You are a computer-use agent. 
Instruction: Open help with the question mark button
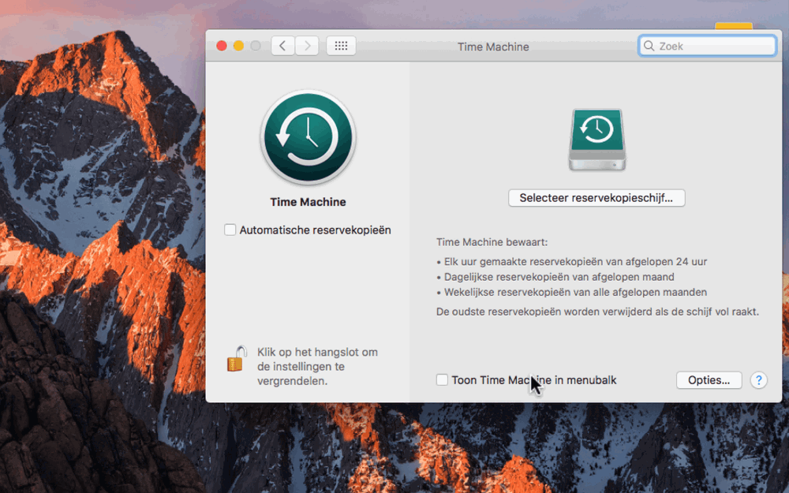pos(758,380)
